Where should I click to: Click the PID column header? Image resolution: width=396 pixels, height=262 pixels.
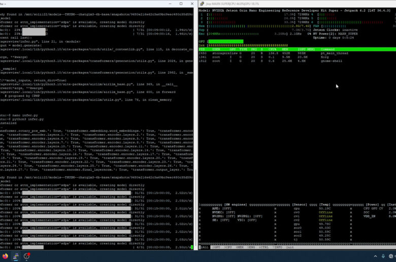(x=202, y=49)
